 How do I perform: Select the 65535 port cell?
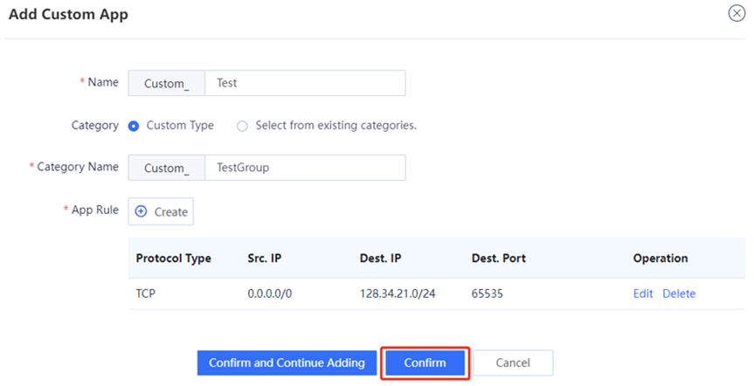tap(488, 293)
